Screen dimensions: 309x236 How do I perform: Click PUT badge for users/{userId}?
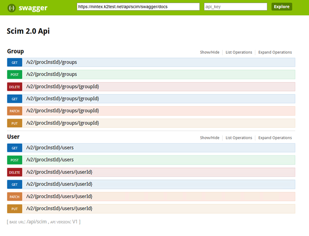tap(15, 209)
